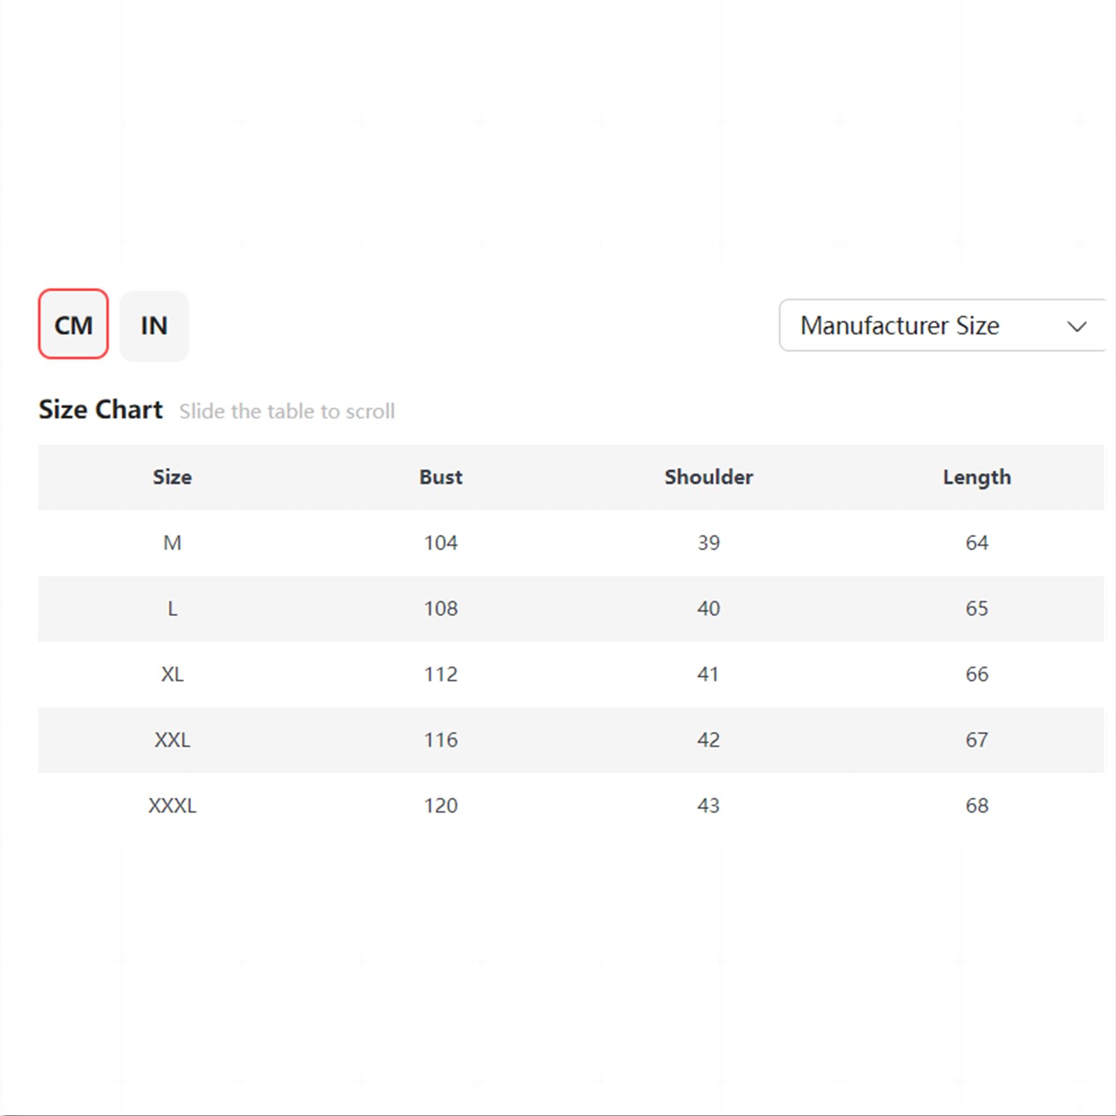This screenshot has height=1116, width=1116.
Task: Select the XL size row
Action: click(571, 674)
